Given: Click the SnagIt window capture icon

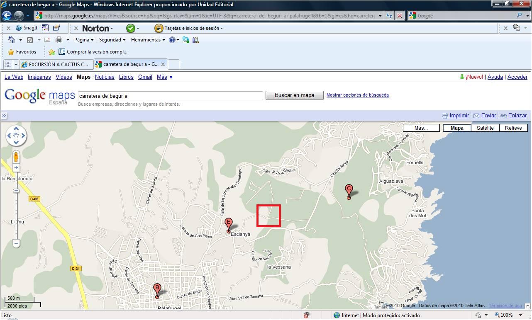Looking at the screenshot, I should (x=45, y=28).
